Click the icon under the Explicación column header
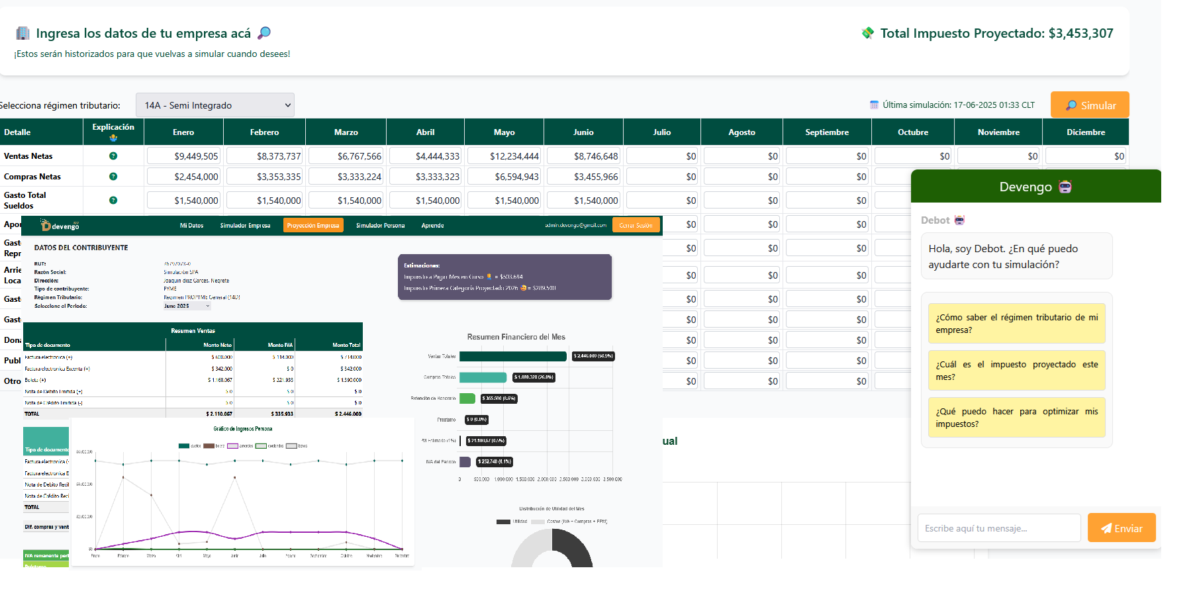The height and width of the screenshot is (601, 1193). pyautogui.click(x=113, y=138)
